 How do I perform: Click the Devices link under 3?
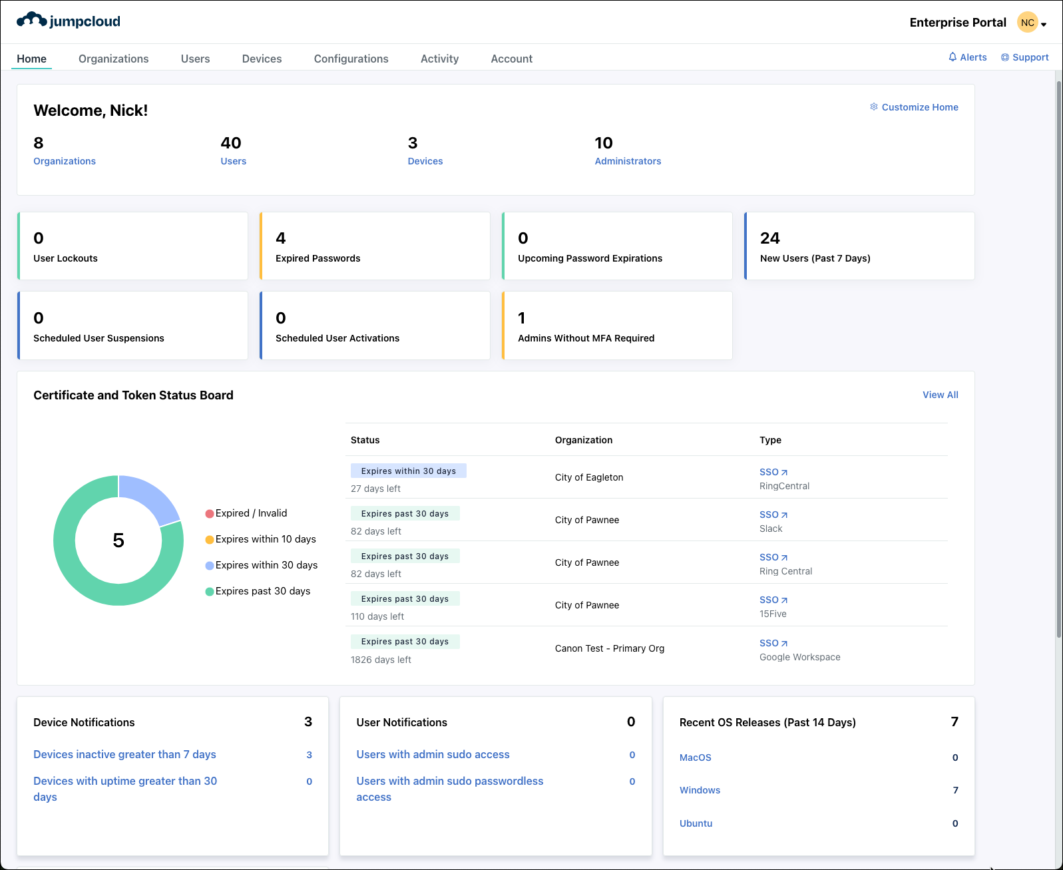[425, 161]
